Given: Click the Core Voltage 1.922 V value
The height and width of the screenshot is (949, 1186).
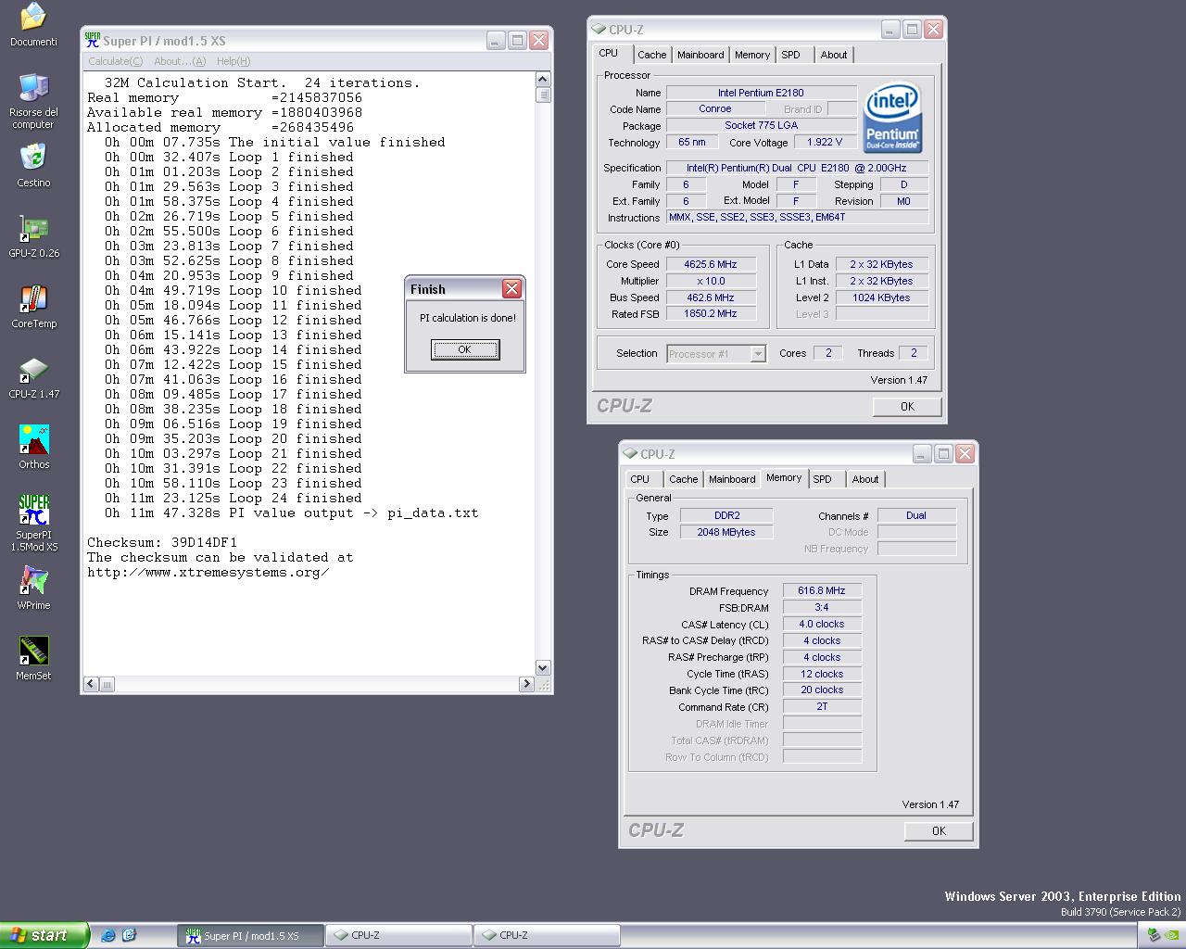Looking at the screenshot, I should (825, 142).
